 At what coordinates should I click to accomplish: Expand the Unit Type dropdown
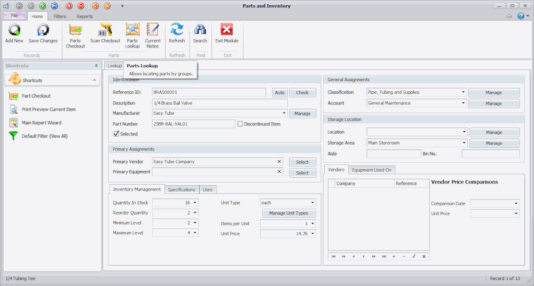click(x=312, y=203)
